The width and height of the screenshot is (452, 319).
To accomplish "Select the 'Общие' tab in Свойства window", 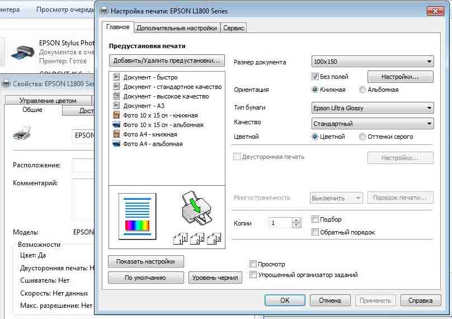I will coord(32,110).
